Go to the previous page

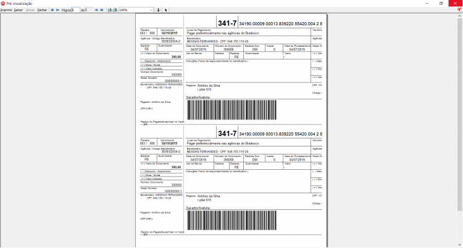pos(57,10)
